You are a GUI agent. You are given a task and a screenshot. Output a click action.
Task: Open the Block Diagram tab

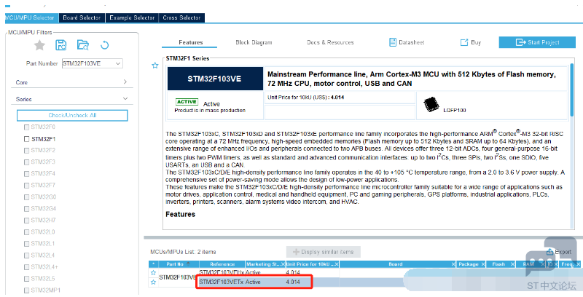click(254, 42)
